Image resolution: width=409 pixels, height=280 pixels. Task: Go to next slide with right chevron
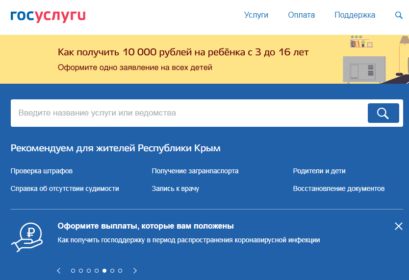click(135, 271)
